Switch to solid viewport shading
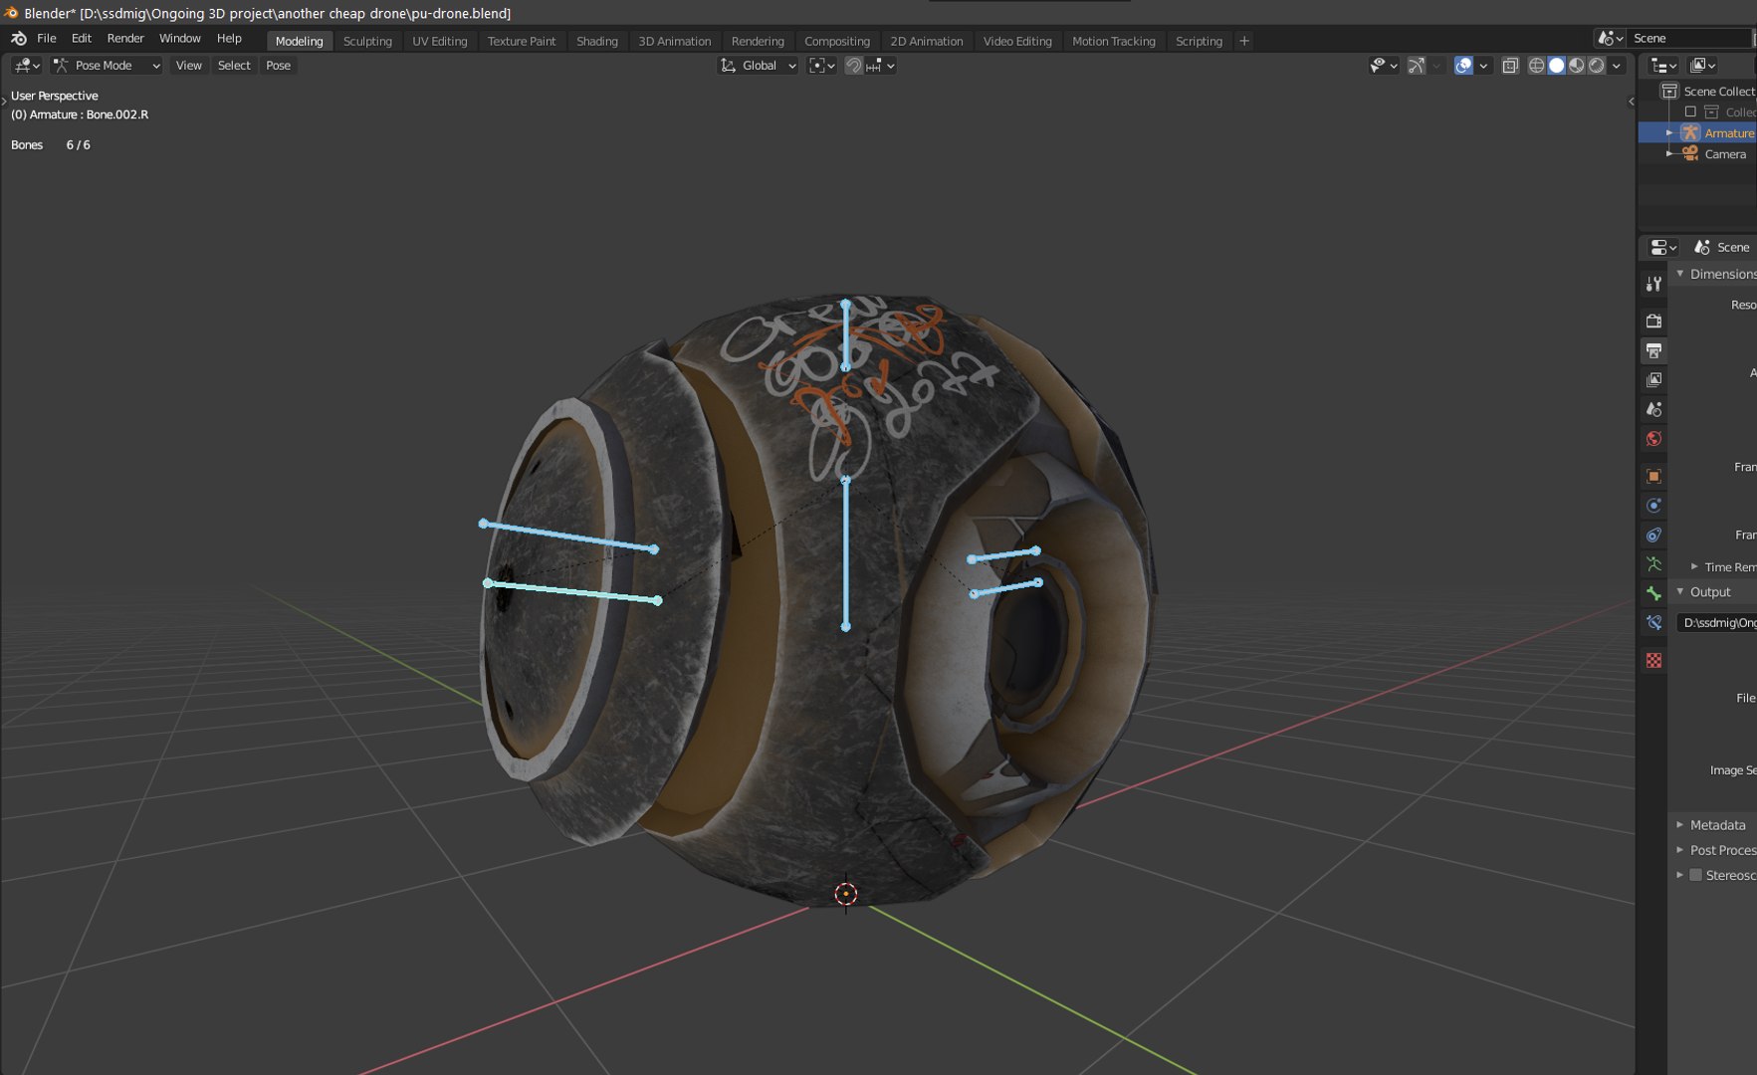This screenshot has height=1075, width=1757. tap(1556, 66)
